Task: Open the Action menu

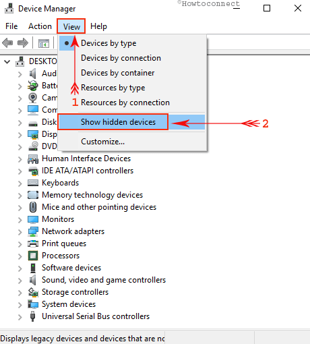Action: click(40, 26)
